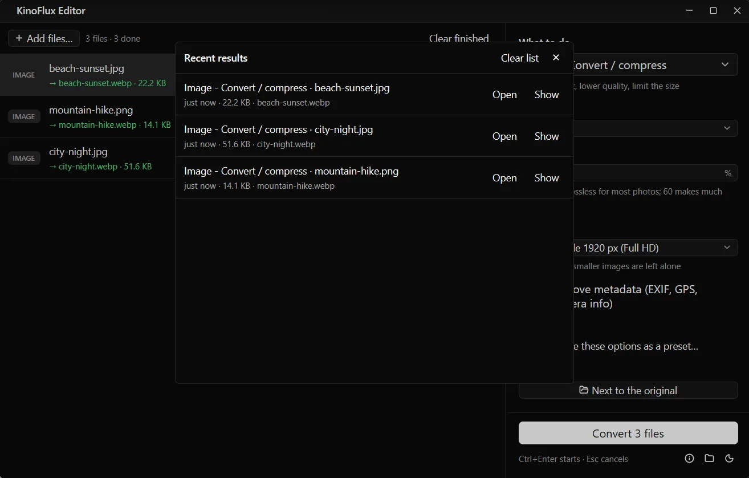
Task: Expand the Convert / compress dropdown
Action: 656,65
